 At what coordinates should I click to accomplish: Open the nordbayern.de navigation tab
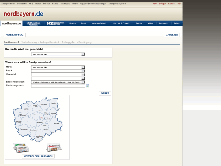pyautogui.click(x=12, y=23)
